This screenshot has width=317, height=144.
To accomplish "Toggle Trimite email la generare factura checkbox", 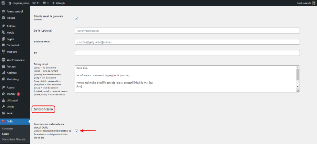I will (x=77, y=18).
